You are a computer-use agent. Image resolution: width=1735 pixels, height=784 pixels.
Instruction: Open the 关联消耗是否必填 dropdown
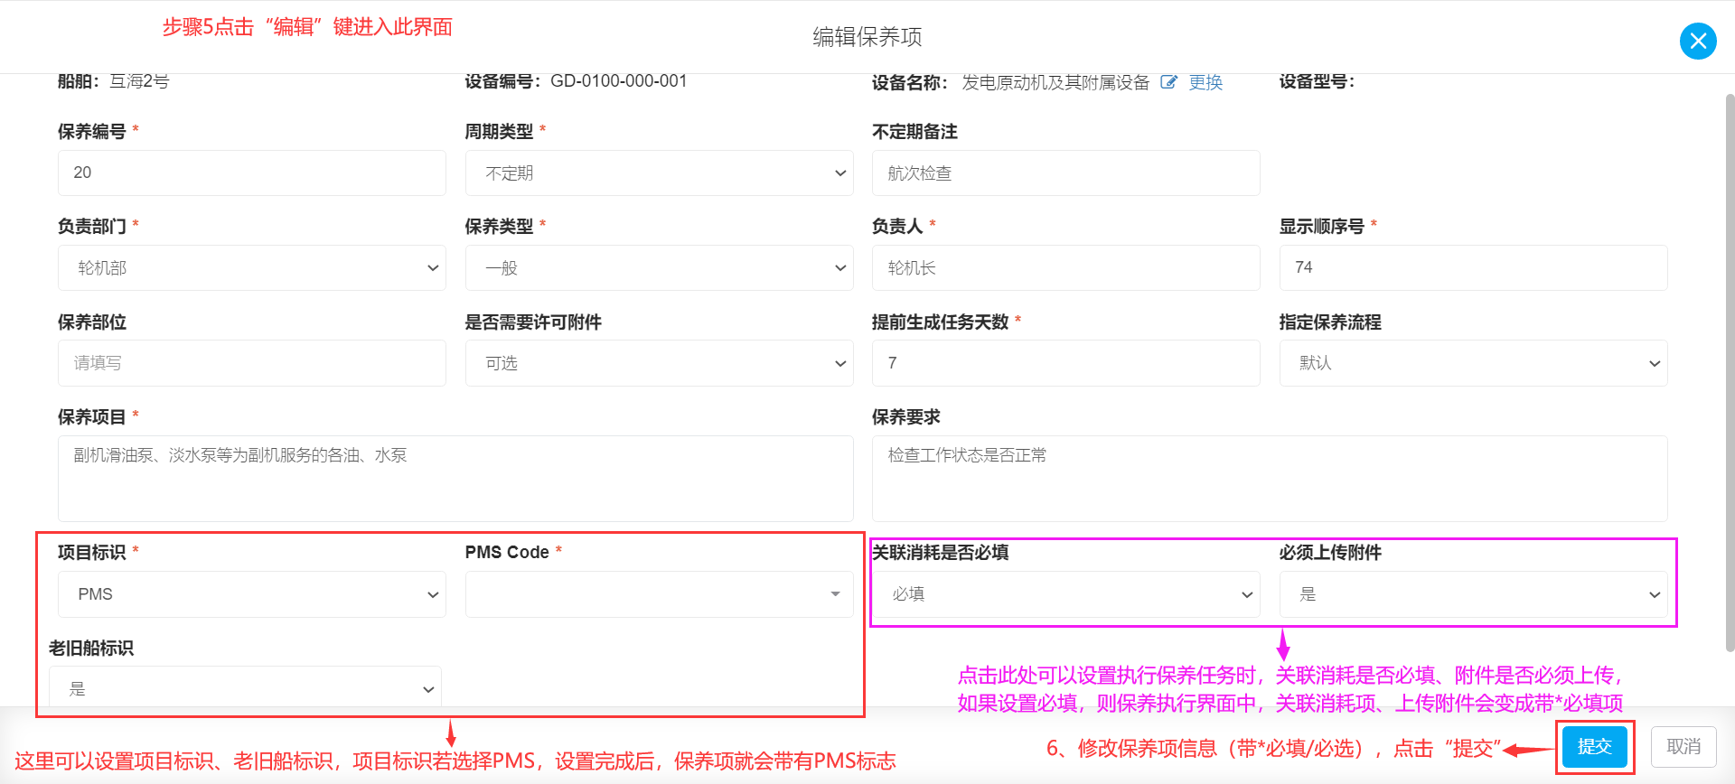click(1065, 594)
